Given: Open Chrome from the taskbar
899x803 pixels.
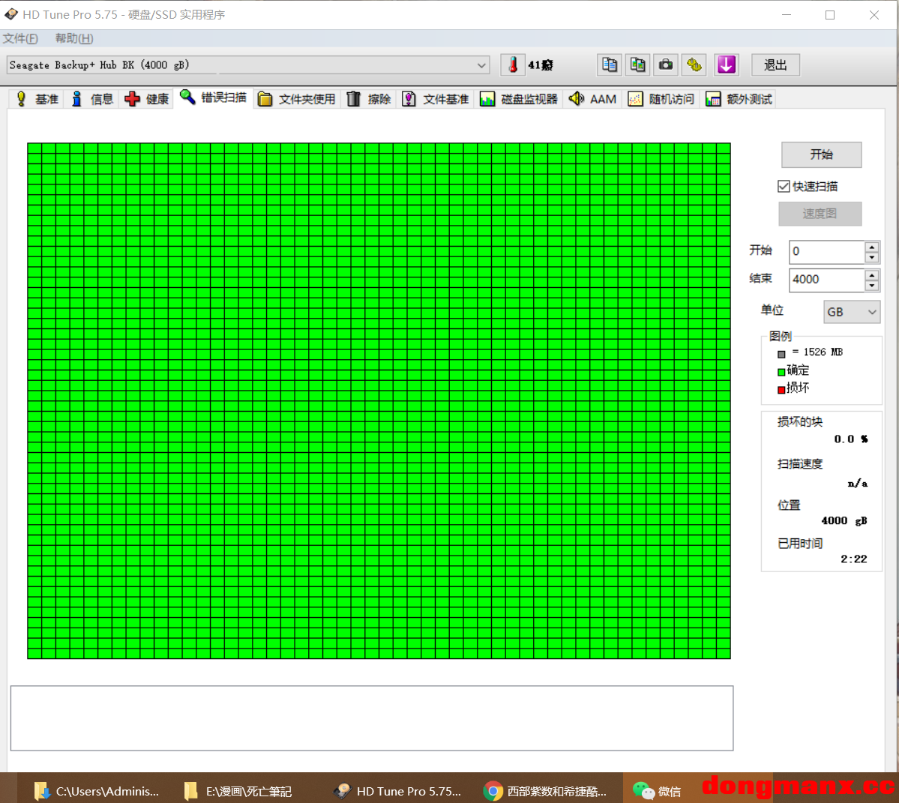Looking at the screenshot, I should tap(547, 791).
